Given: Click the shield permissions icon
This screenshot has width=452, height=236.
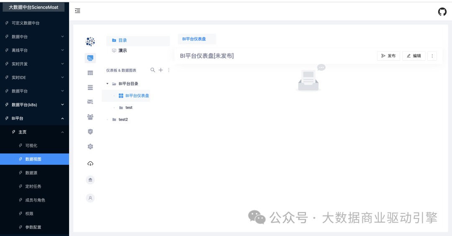Looking at the screenshot, I should [90, 131].
